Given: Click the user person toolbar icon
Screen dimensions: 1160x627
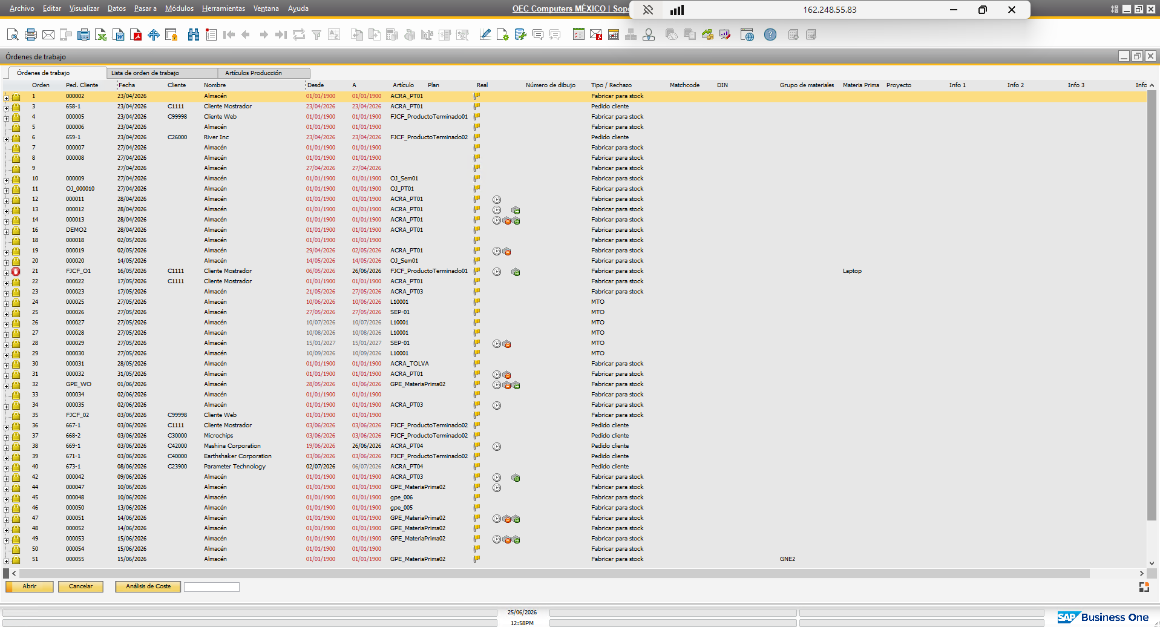Looking at the screenshot, I should click(x=649, y=34).
